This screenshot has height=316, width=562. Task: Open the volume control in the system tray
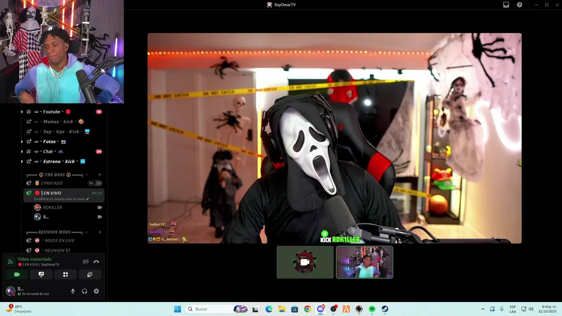(531, 309)
